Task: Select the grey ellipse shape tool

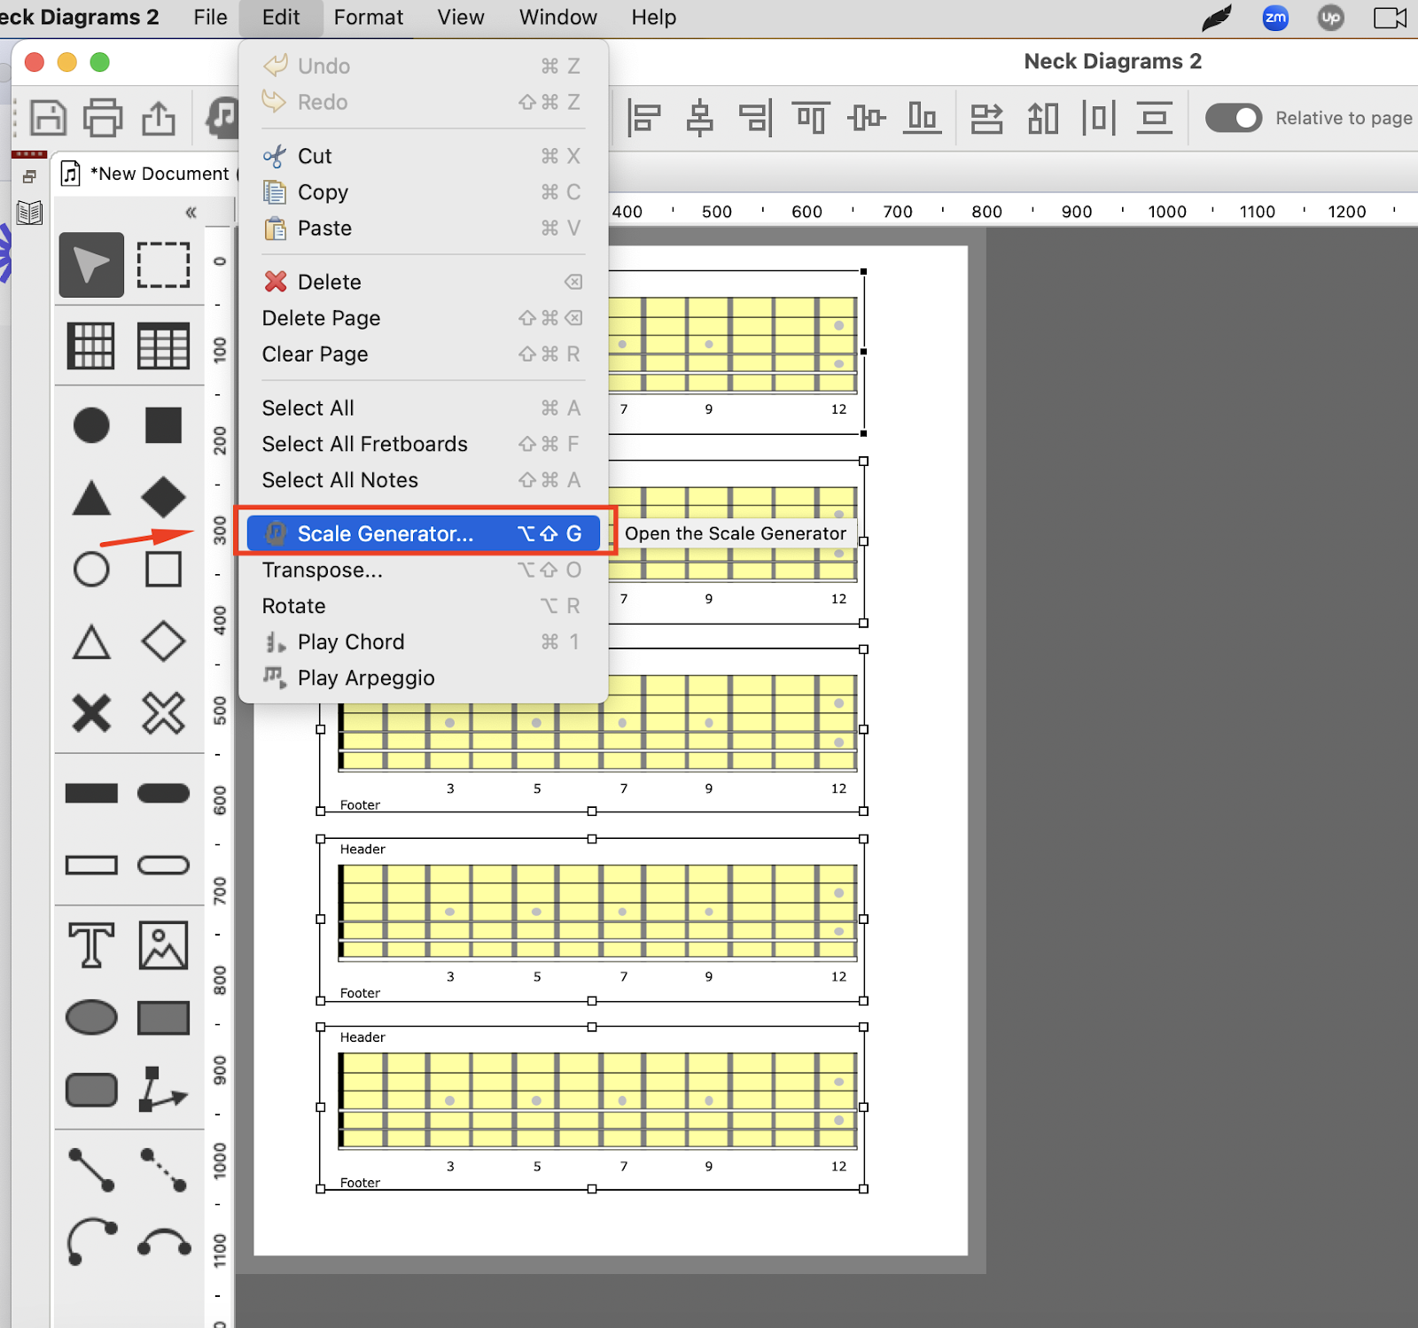Action: pyautogui.click(x=91, y=1018)
